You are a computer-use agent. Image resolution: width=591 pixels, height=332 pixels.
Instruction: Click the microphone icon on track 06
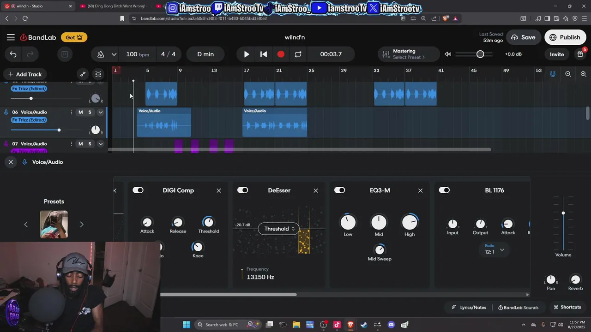tap(6, 112)
